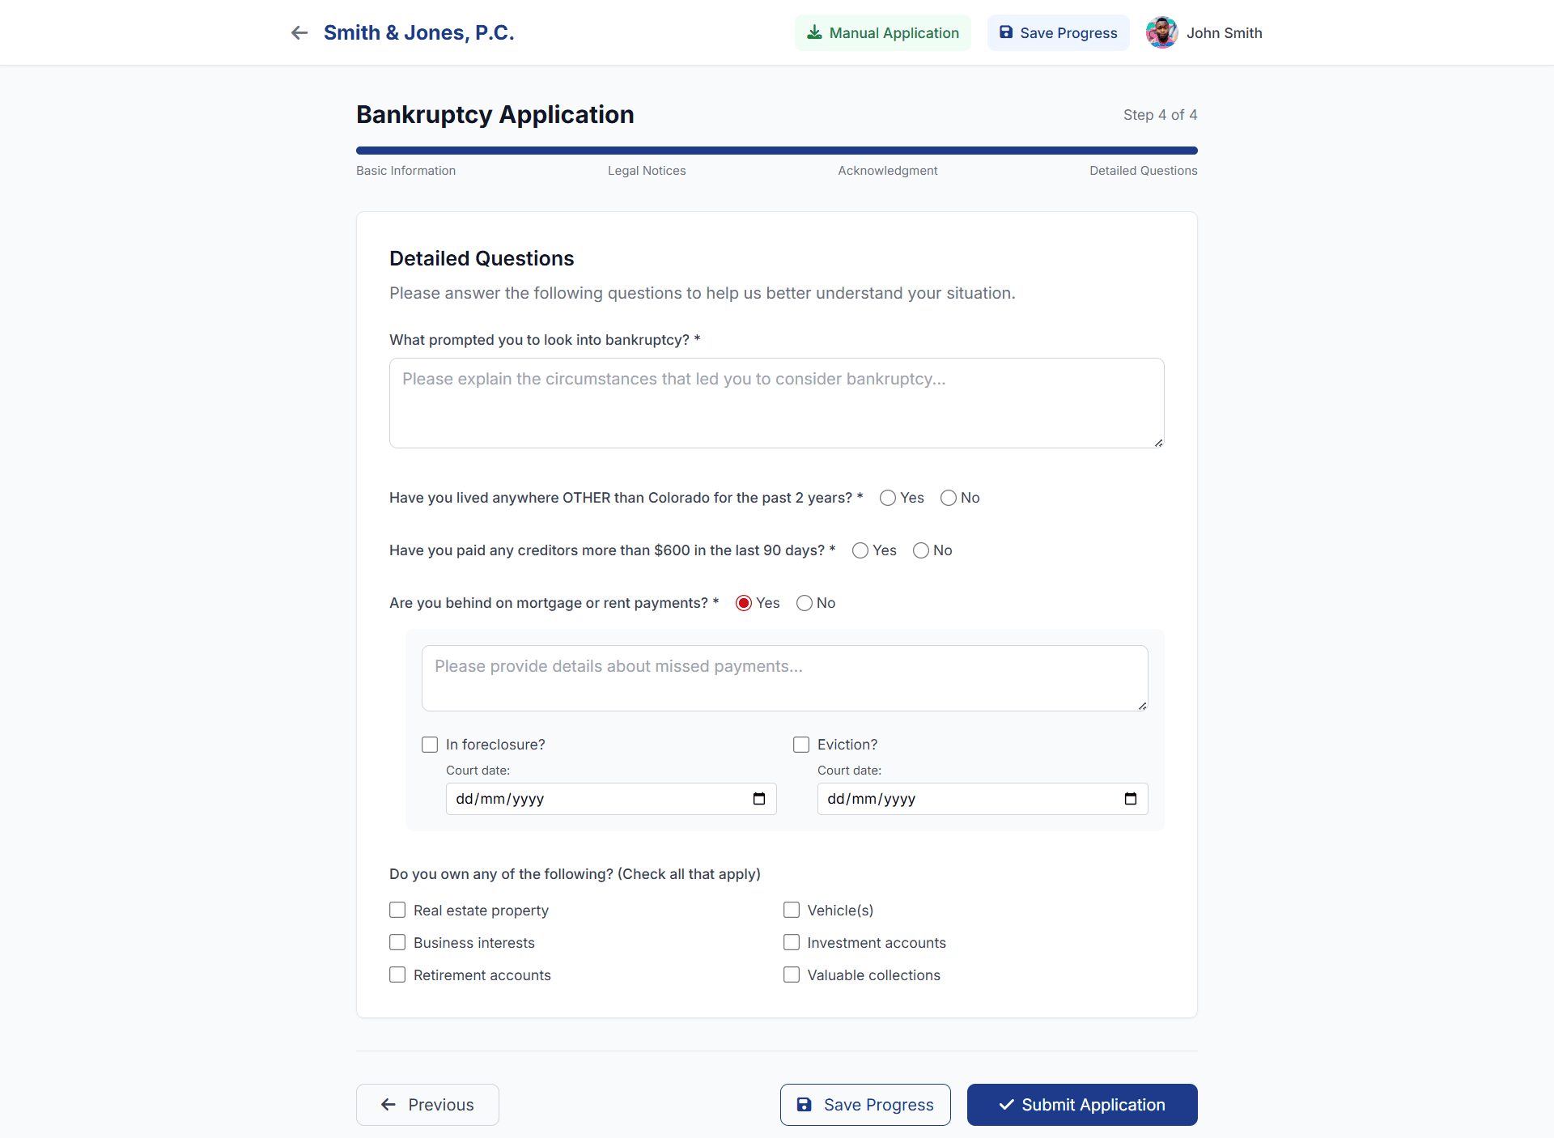Select Yes for lived outside Colorado

888,498
